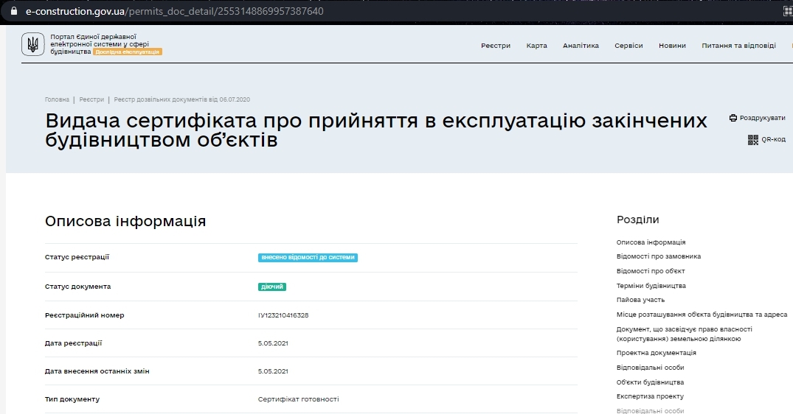This screenshot has height=414, width=793.
Task: Click the Роздрукувати print link
Action: (x=762, y=118)
